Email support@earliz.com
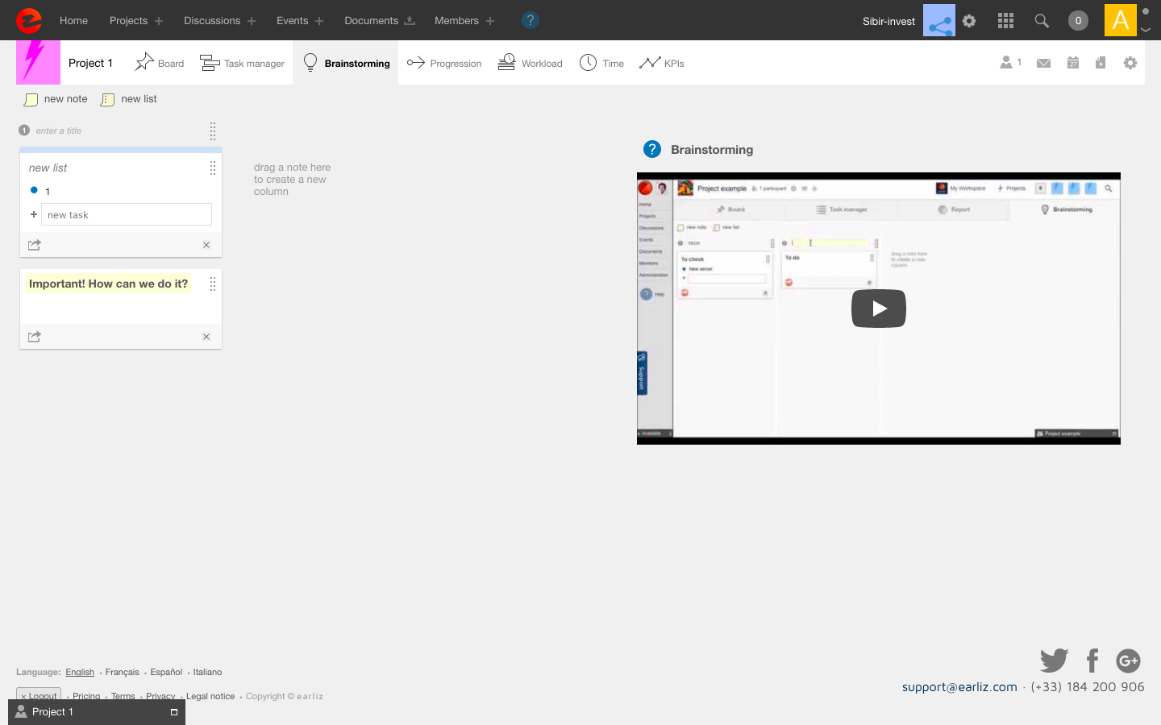1161x725 pixels. click(x=959, y=687)
